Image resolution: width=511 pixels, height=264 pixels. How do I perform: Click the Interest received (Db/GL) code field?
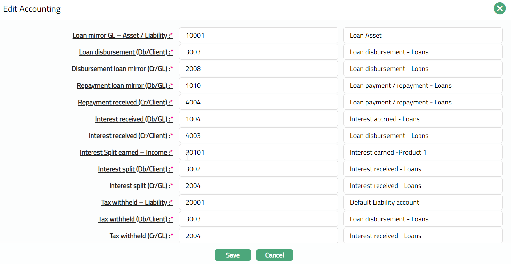[x=258, y=119]
